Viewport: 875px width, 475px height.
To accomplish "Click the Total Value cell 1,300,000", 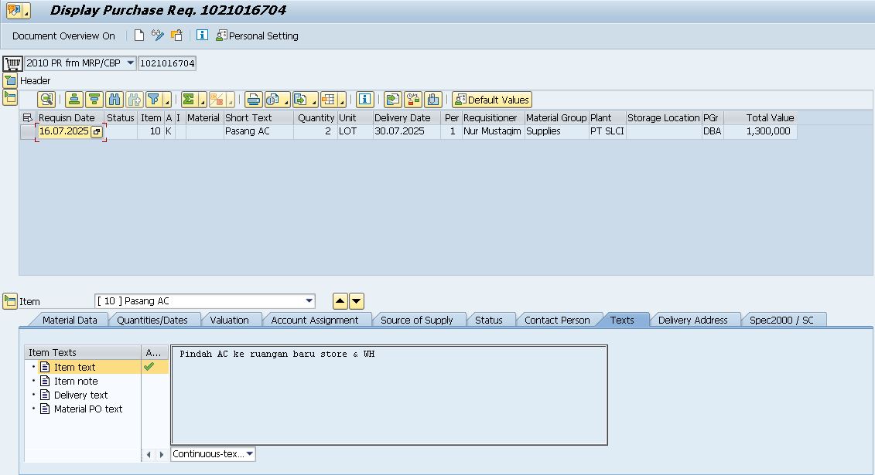I will point(760,131).
